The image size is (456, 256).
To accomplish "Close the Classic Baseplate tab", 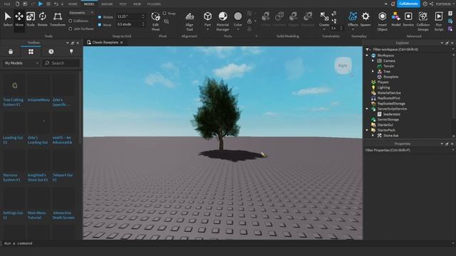I will 122,43.
